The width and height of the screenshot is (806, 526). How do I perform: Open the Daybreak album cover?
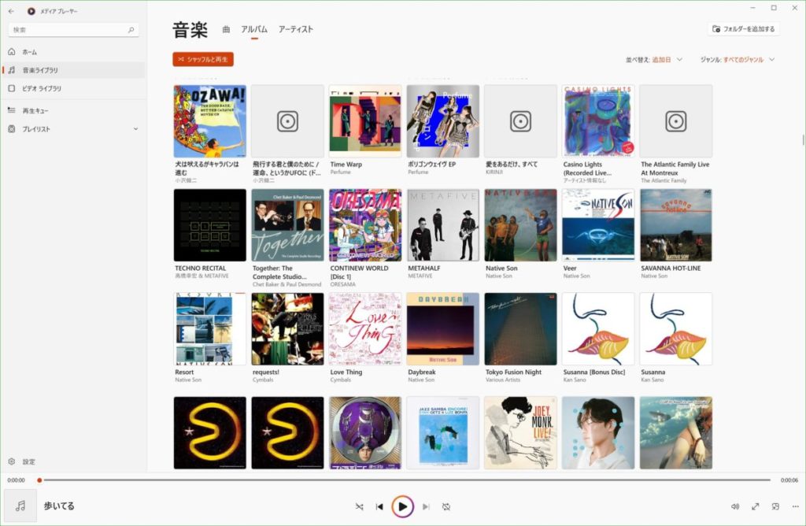click(x=442, y=329)
